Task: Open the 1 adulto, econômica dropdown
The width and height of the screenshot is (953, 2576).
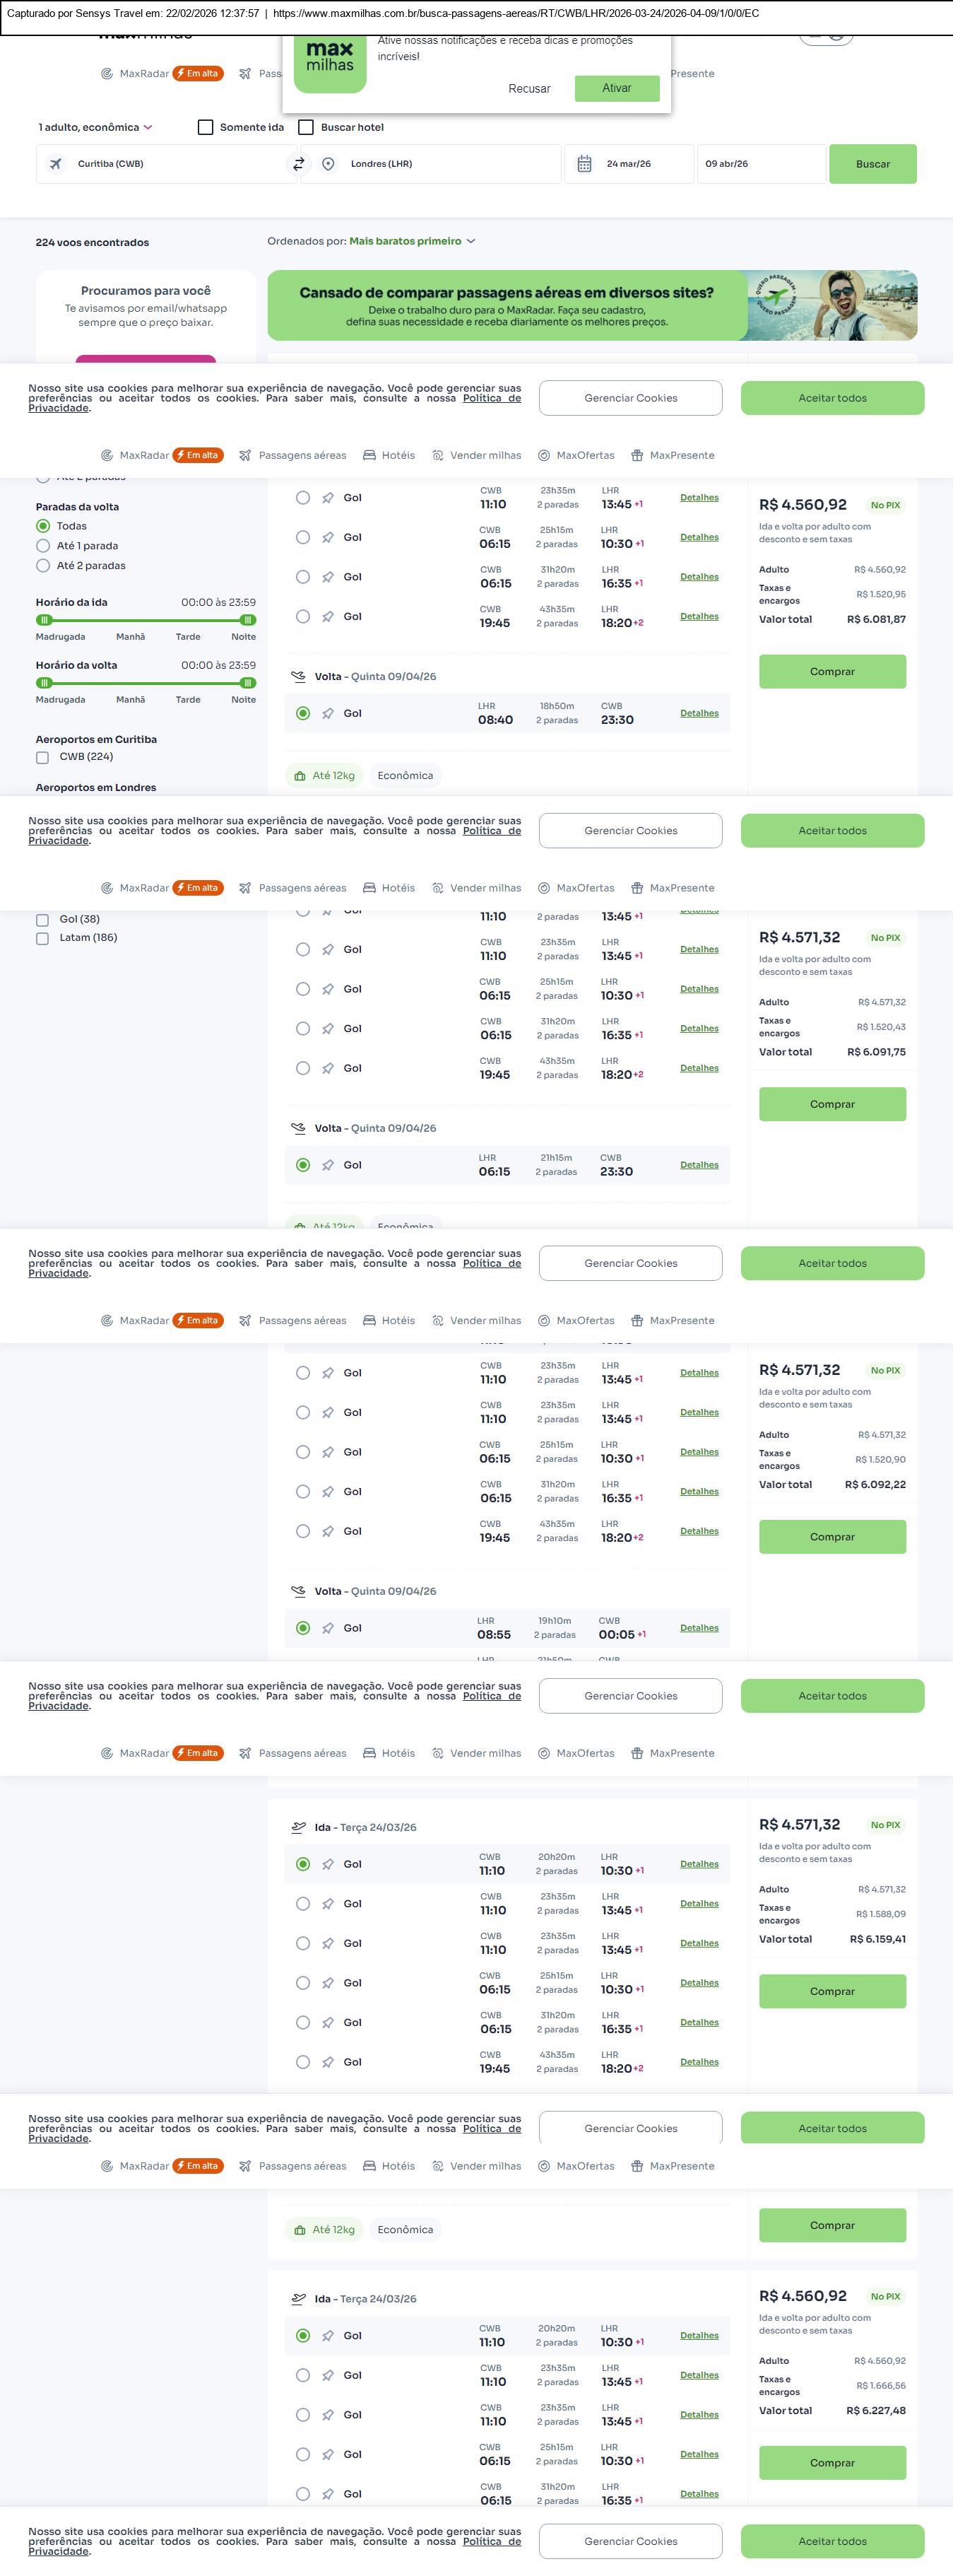Action: 95,127
